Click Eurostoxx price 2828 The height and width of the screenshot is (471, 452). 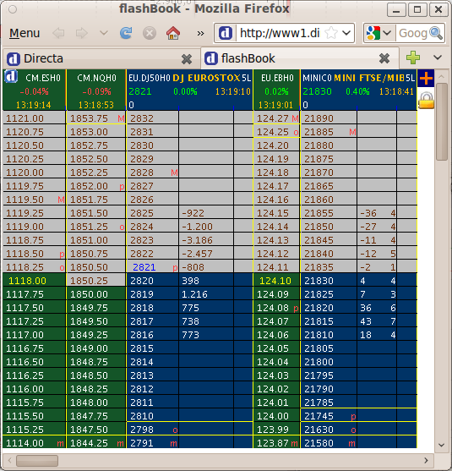coord(142,173)
